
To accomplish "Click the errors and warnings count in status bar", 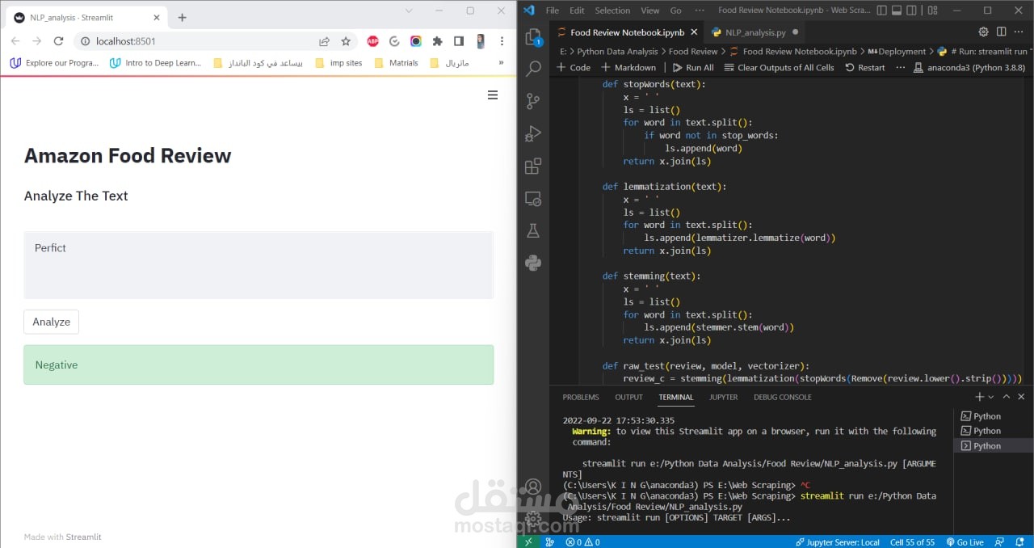I will tap(582, 542).
